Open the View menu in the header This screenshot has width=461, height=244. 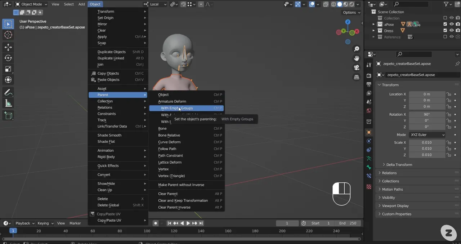(55, 4)
